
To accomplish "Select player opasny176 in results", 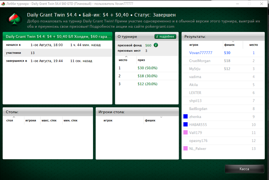I will [x=223, y=141].
